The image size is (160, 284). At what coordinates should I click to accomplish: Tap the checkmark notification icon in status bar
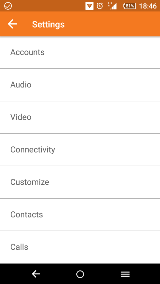(x=8, y=6)
